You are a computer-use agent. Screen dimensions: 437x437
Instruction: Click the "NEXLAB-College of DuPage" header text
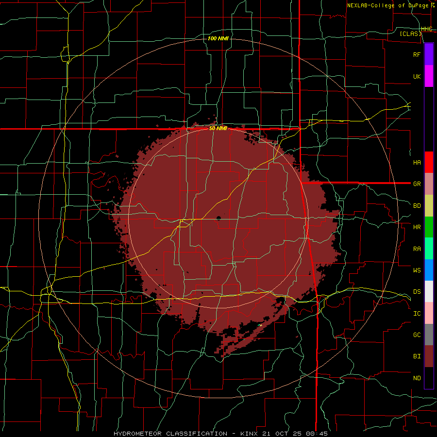tap(387, 5)
